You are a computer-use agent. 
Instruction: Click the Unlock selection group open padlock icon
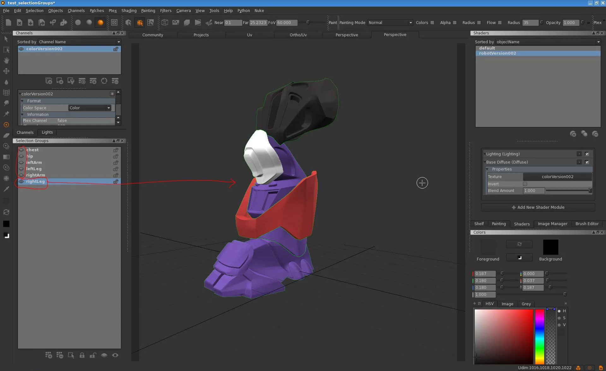click(93, 355)
